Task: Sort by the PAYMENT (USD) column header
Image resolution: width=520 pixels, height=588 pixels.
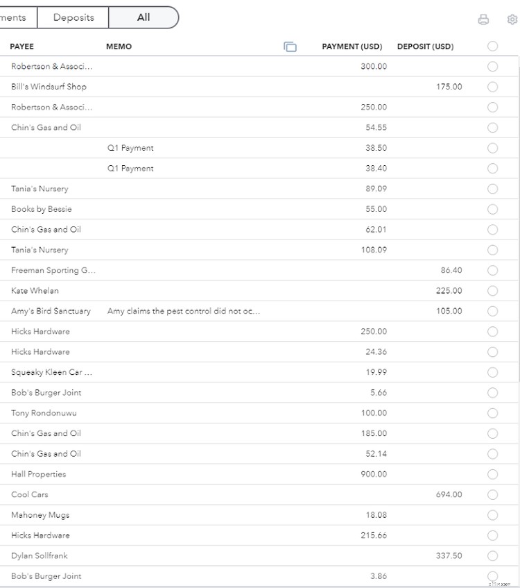Action: point(352,47)
